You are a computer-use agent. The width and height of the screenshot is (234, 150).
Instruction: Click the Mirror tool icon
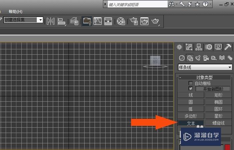click(x=50, y=21)
